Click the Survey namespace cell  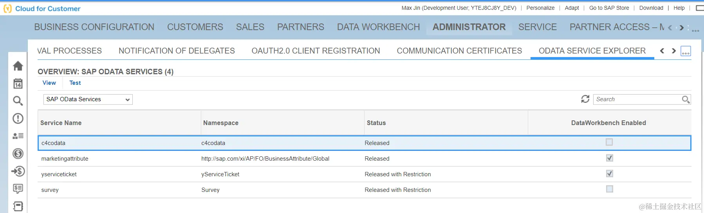click(x=210, y=190)
